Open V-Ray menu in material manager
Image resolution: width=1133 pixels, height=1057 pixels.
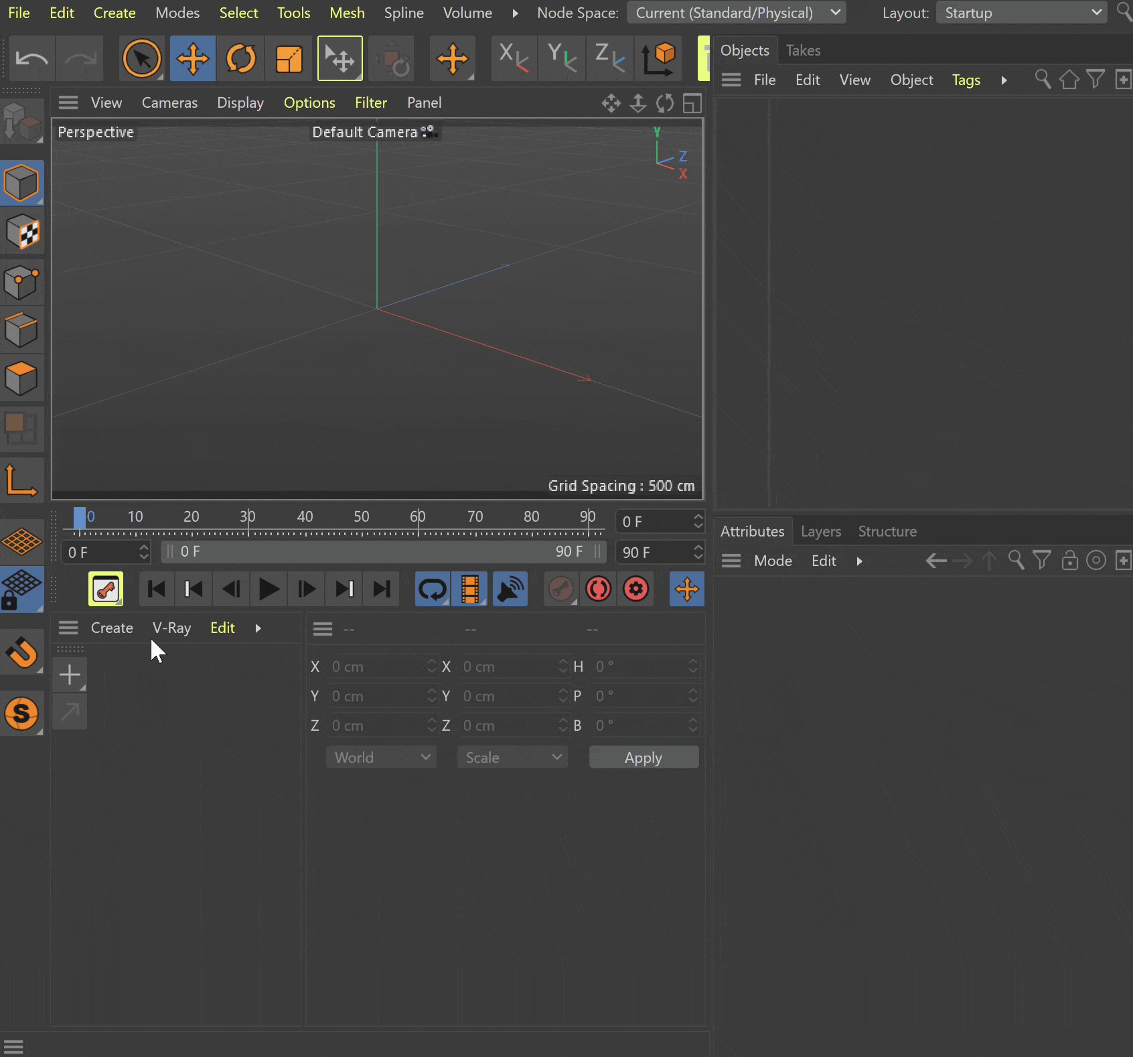point(171,628)
